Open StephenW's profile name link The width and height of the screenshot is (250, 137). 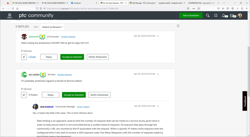[34, 37]
